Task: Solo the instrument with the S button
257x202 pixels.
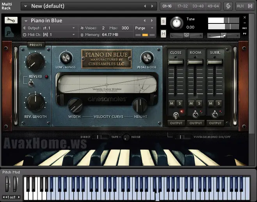Action: [163, 21]
